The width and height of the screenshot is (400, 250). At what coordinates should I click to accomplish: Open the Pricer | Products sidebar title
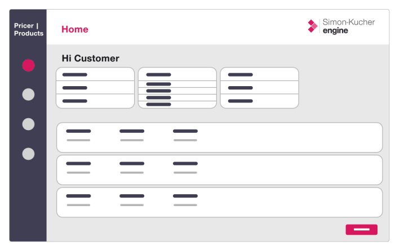[28, 29]
